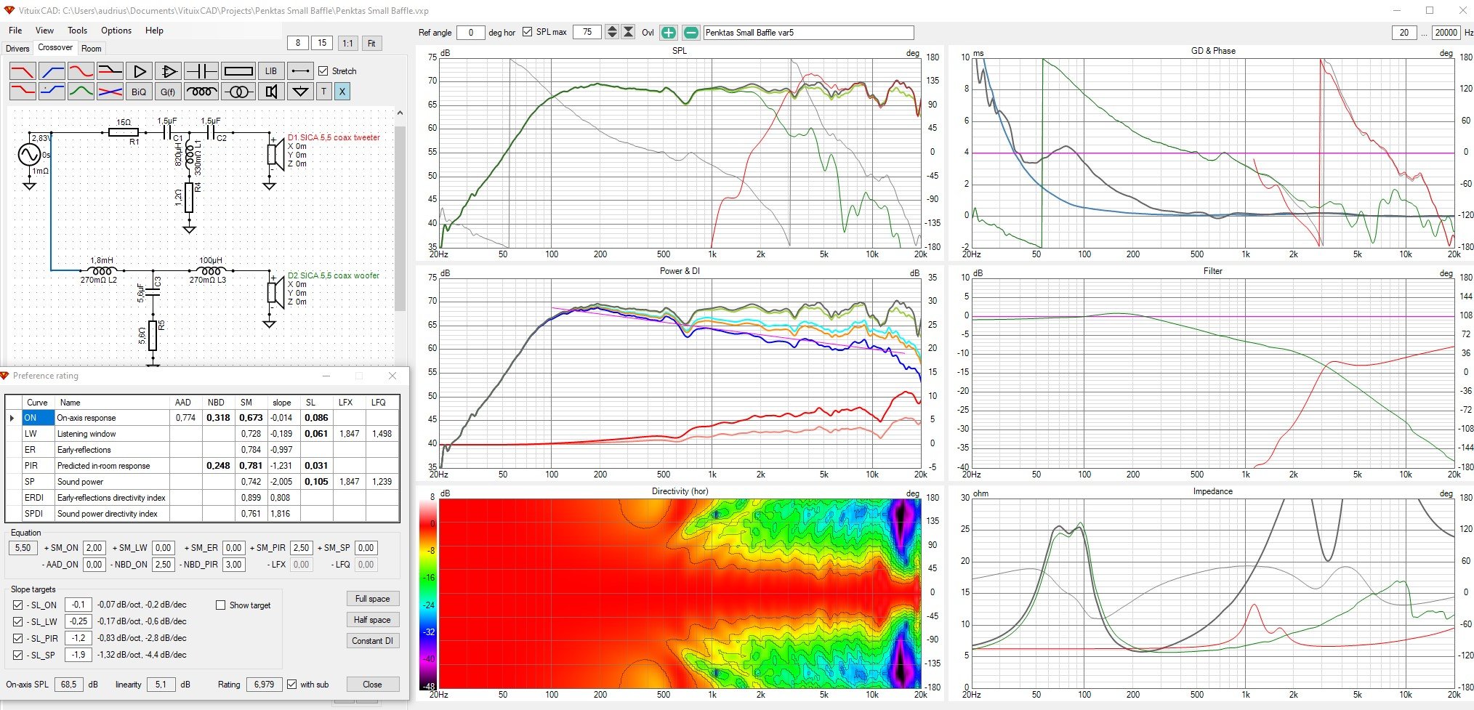Enable the Show target checkbox
Image resolution: width=1474 pixels, height=710 pixels.
pos(221,605)
